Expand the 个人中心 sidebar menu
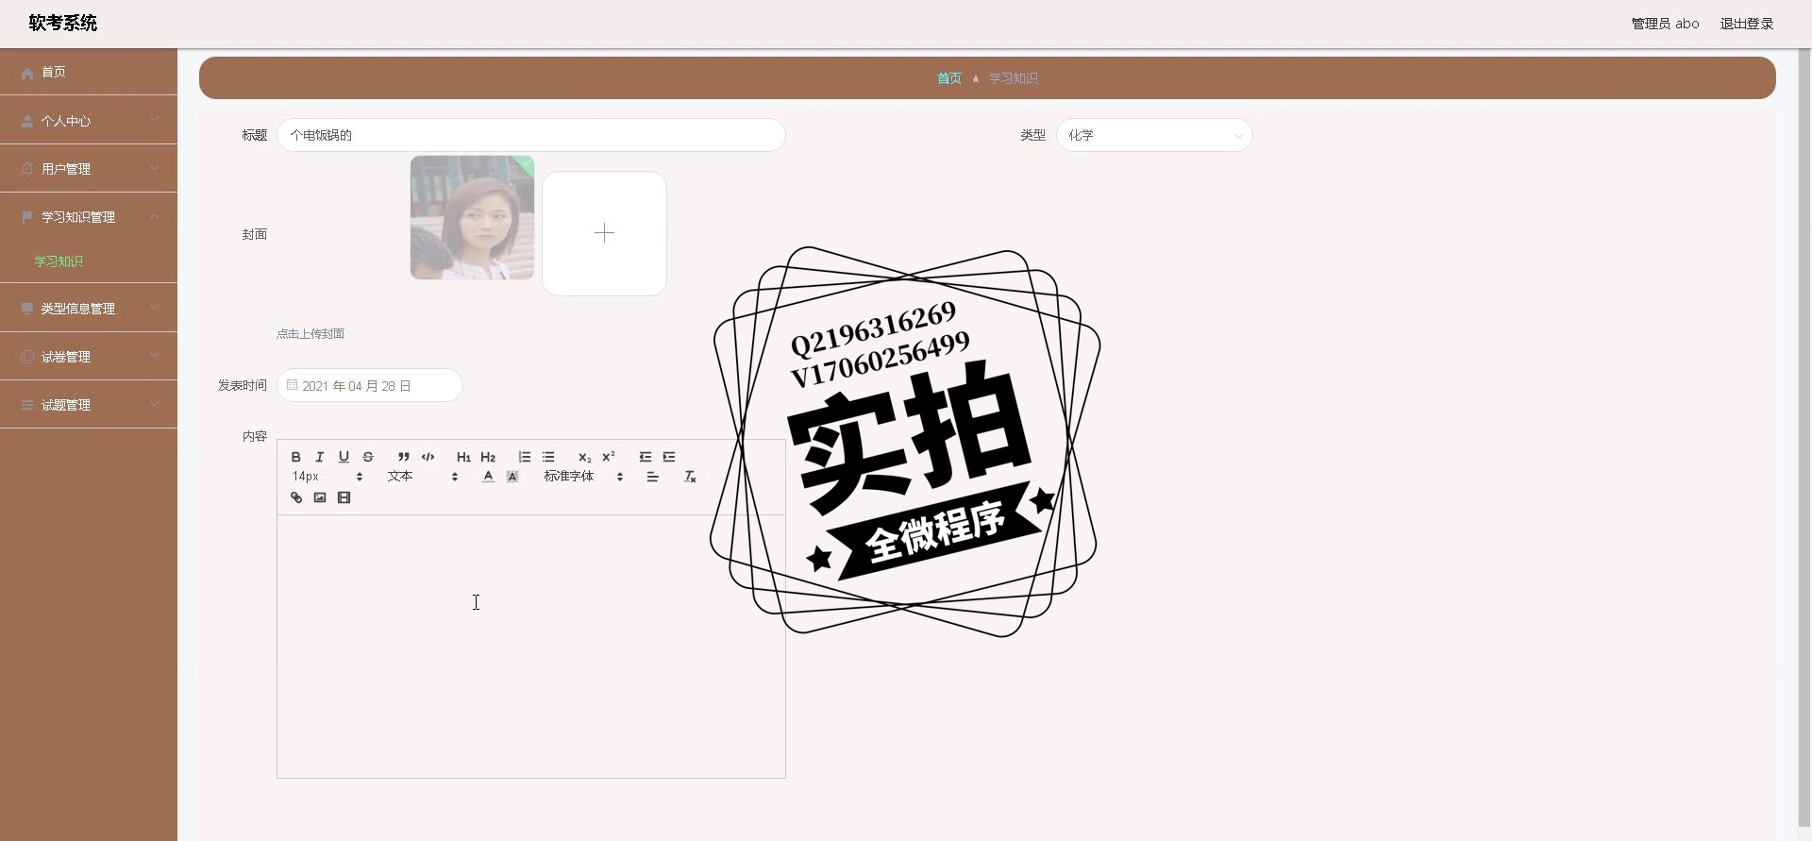 click(89, 120)
